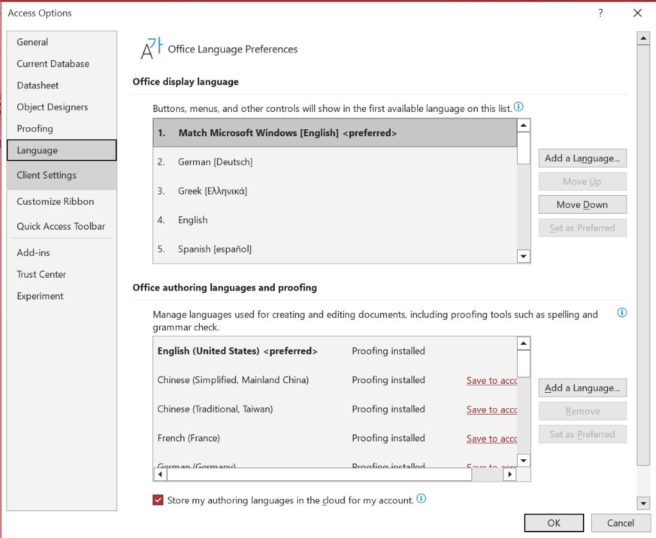Open the Experiment category

pos(62,296)
